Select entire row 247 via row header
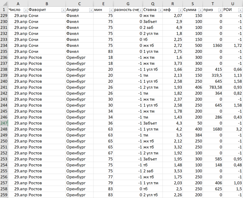 click(x=4, y=123)
